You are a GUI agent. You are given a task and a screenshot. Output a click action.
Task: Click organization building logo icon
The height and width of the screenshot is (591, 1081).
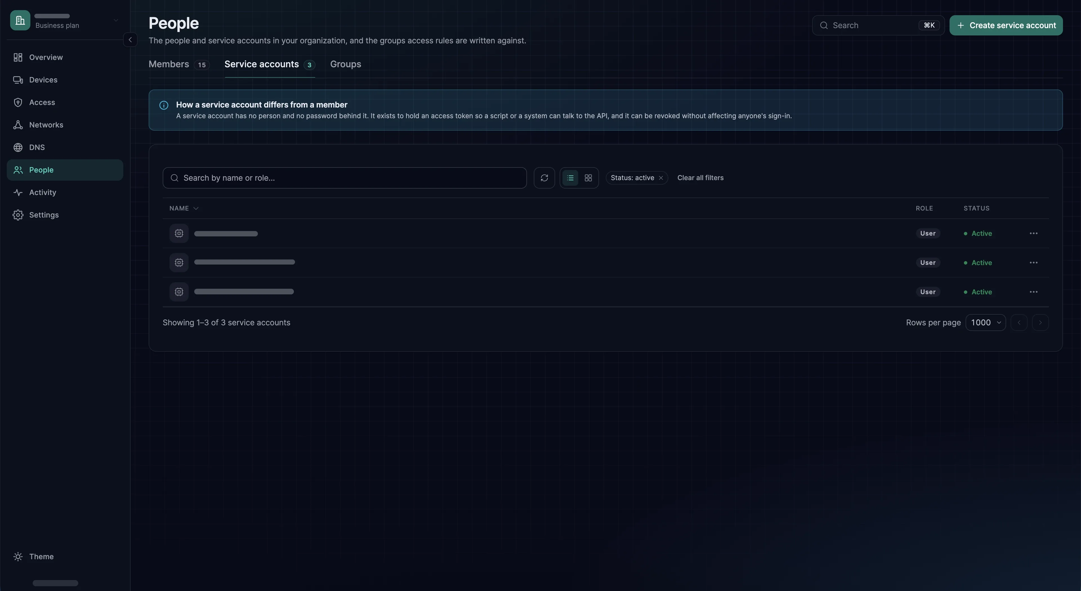[20, 20]
